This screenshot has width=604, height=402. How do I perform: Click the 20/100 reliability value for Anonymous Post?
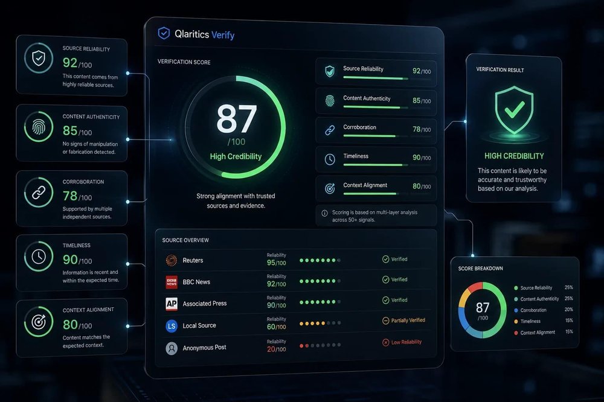[277, 349]
